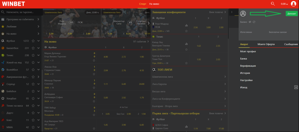
Task: Select the Моите Оферти tab
Action: click(266, 44)
